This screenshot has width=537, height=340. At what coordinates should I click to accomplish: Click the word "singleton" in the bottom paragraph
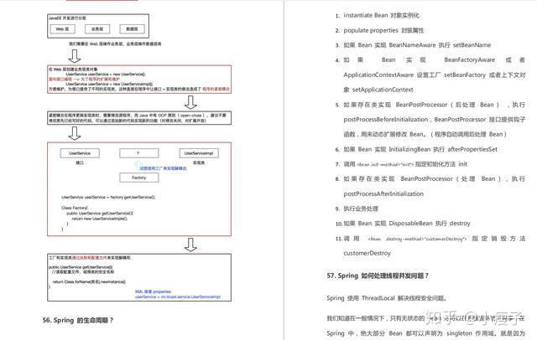(461, 333)
